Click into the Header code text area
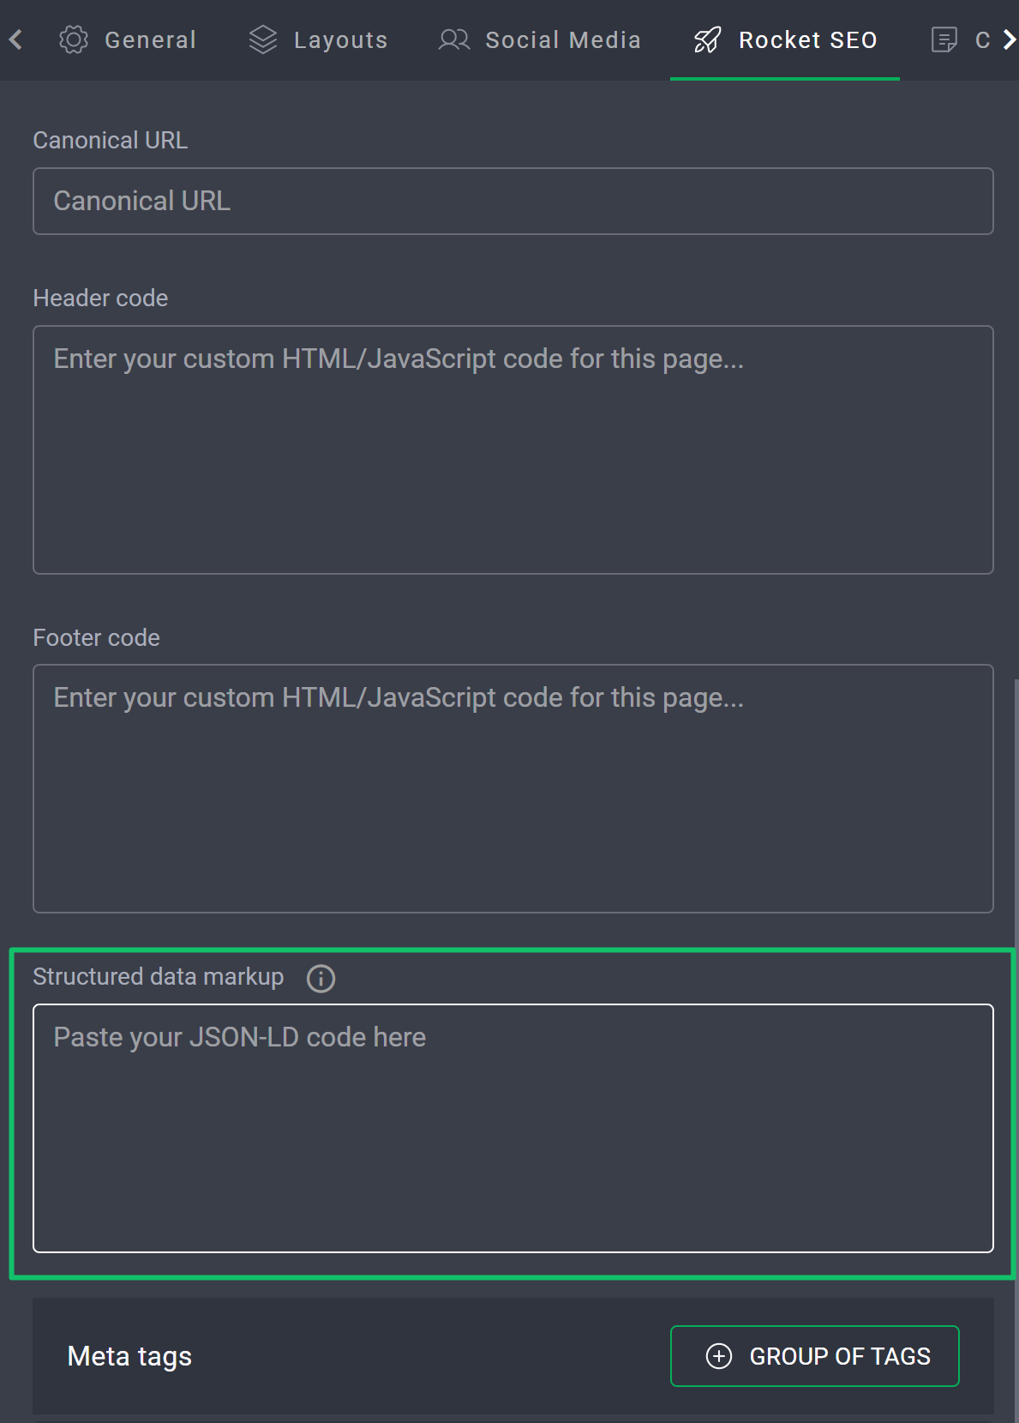This screenshot has width=1019, height=1423. (x=512, y=449)
